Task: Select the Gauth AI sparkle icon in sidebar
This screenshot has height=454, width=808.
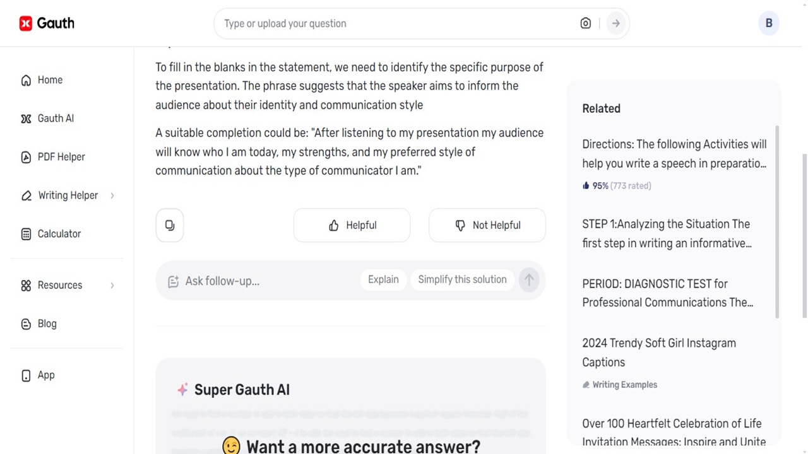Action: click(x=26, y=119)
